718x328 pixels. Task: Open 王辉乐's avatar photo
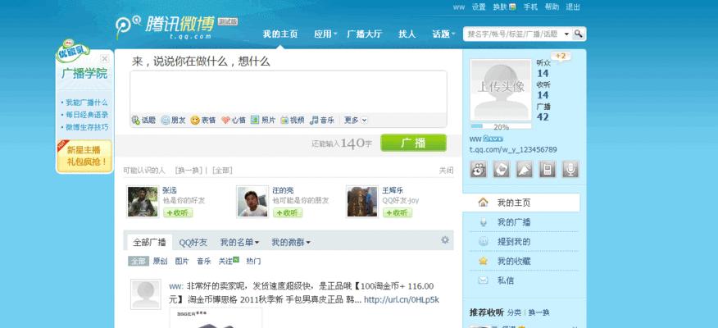point(361,202)
